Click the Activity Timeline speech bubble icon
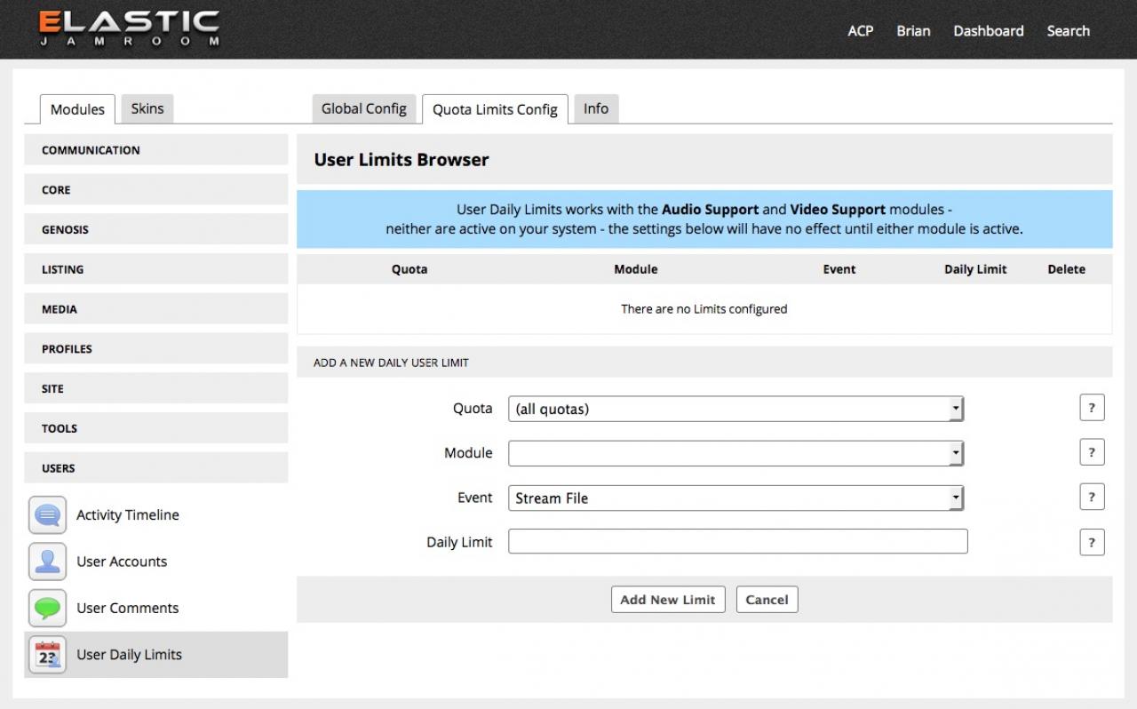 (x=47, y=515)
